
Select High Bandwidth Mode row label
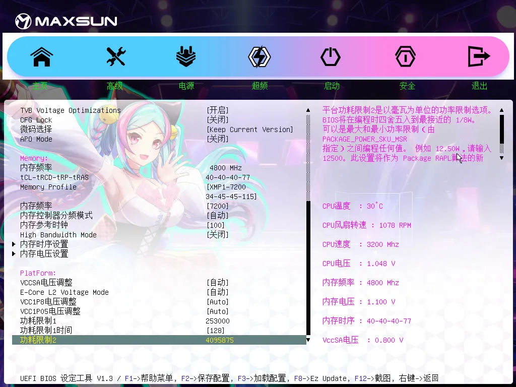58,235
